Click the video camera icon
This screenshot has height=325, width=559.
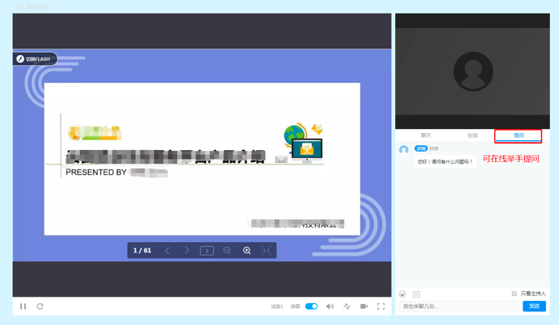pyautogui.click(x=364, y=306)
